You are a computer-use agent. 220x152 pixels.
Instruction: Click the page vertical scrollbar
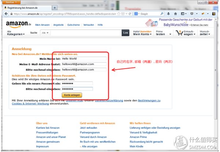(216, 70)
